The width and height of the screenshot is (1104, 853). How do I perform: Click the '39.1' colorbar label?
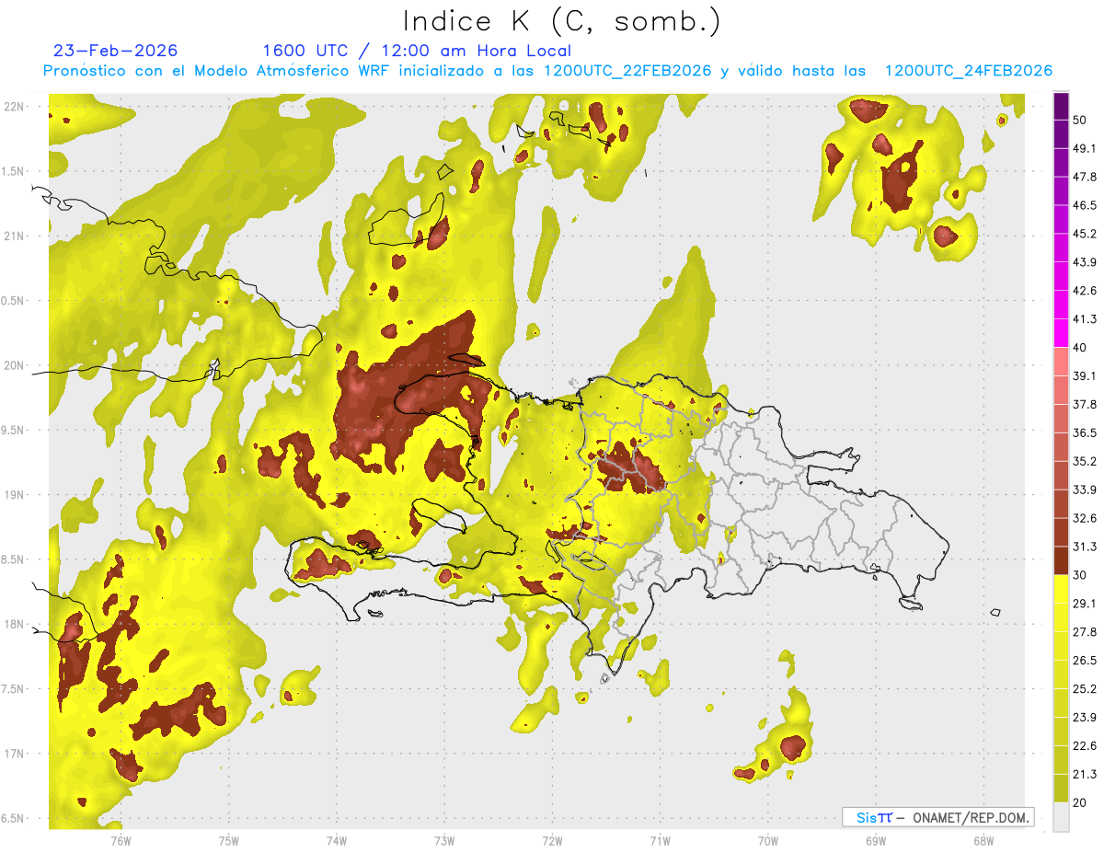click(x=1086, y=375)
